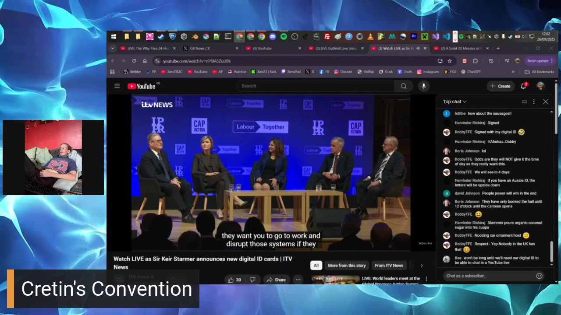Open the YouTube guide hamburger menu
The image size is (561, 315).
tap(117, 86)
